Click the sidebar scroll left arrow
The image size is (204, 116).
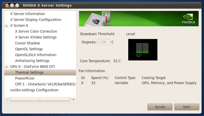coord(7,99)
